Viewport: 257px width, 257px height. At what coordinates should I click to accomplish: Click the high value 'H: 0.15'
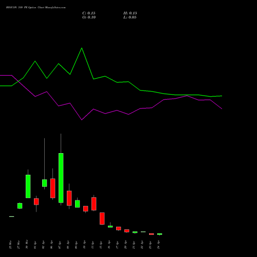click(130, 13)
